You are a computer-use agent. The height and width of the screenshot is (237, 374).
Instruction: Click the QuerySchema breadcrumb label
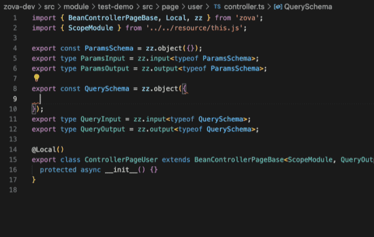[x=308, y=7]
